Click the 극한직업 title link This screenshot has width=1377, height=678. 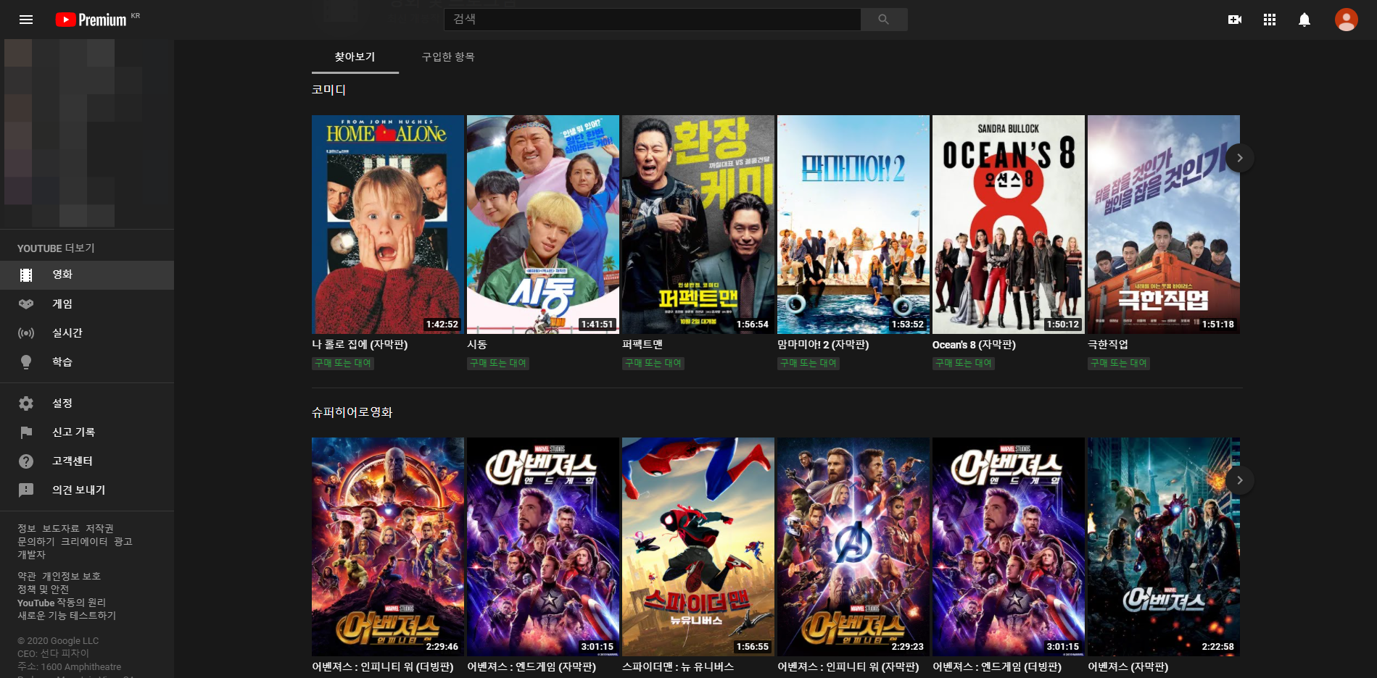[1107, 345]
